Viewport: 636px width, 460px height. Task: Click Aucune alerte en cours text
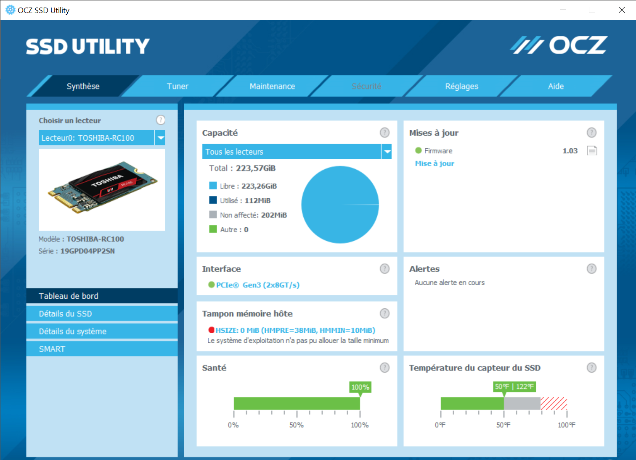pyautogui.click(x=450, y=283)
